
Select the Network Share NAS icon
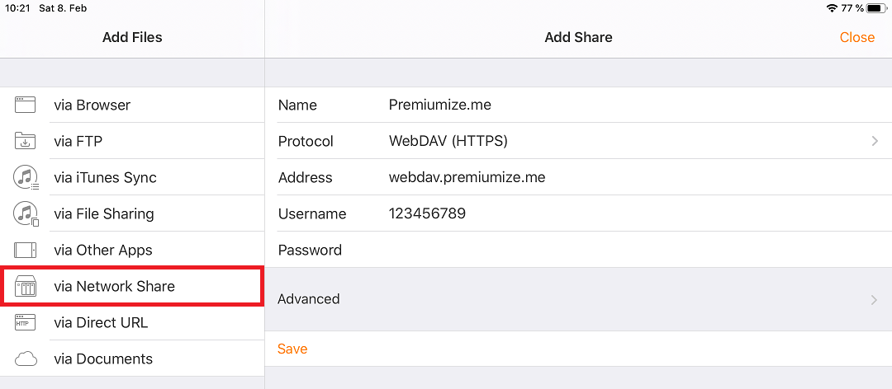tap(25, 287)
